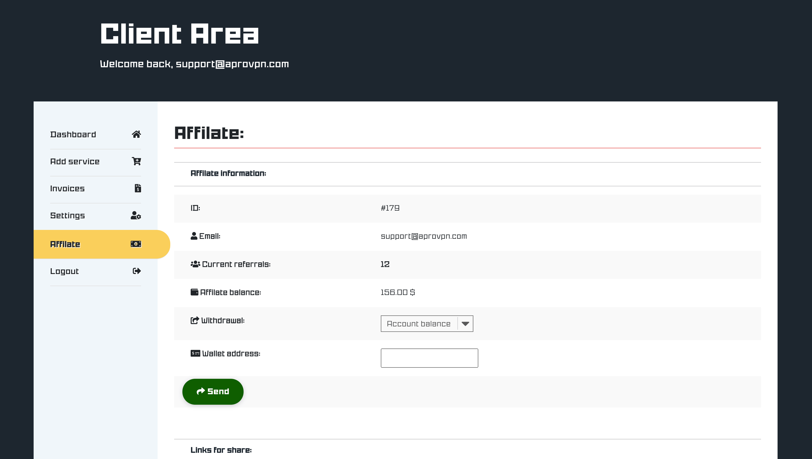
Task: Open the Dashboard menu item
Action: pyautogui.click(x=73, y=134)
